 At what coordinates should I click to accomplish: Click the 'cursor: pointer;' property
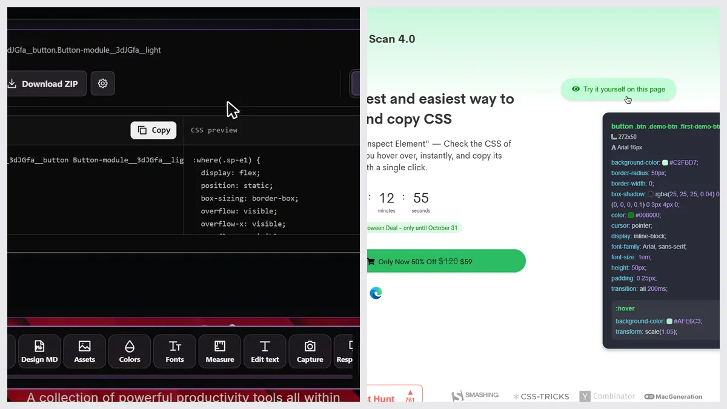pyautogui.click(x=632, y=225)
